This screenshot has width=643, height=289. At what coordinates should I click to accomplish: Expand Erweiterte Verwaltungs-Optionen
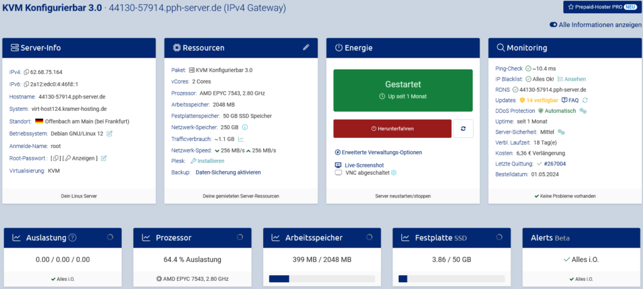pos(379,152)
